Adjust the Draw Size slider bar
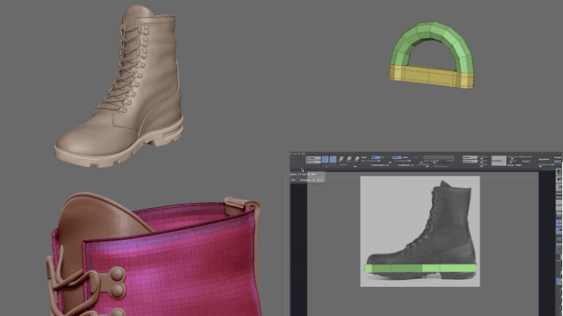This screenshot has width=563, height=316. (x=439, y=157)
